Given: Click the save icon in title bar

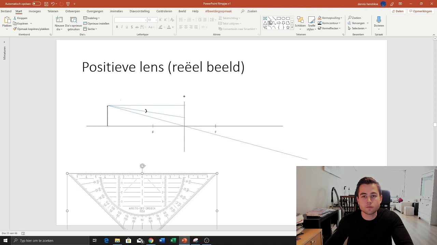Looking at the screenshot, I should tap(46, 4).
